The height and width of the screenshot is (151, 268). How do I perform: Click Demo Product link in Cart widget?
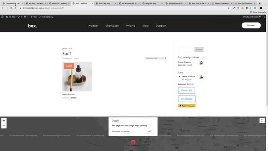coord(188,76)
